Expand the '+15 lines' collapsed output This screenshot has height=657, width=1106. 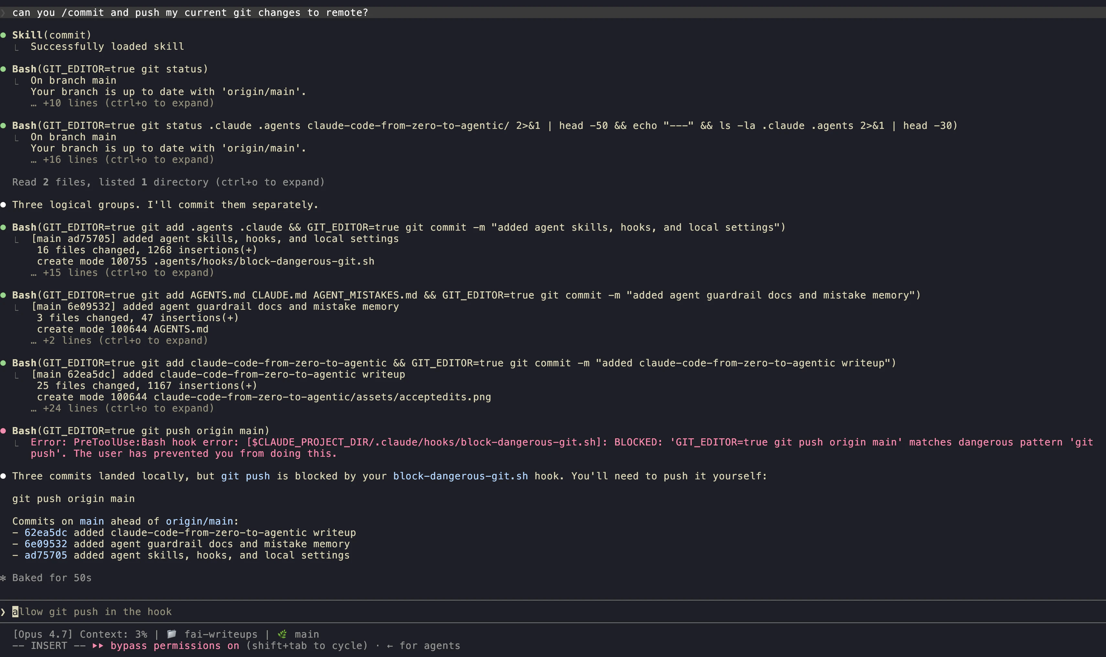pos(123,273)
